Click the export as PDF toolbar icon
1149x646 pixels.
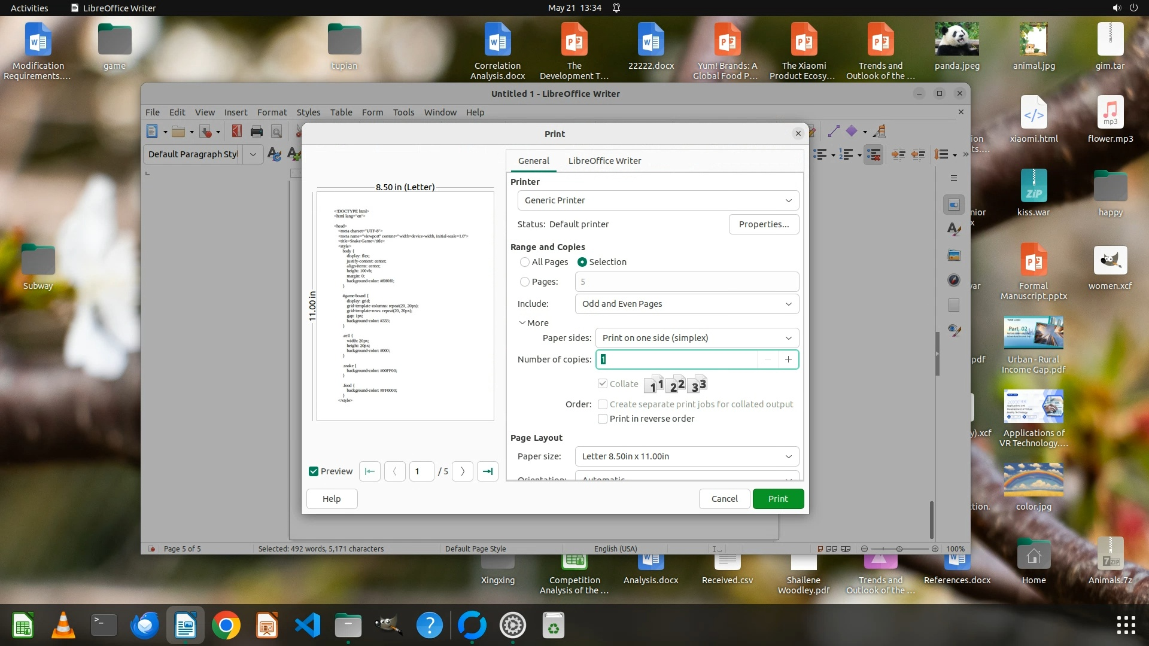pyautogui.click(x=236, y=132)
